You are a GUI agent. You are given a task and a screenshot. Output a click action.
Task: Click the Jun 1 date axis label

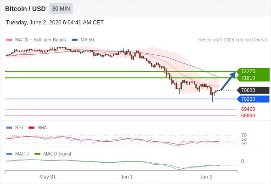(x=127, y=177)
